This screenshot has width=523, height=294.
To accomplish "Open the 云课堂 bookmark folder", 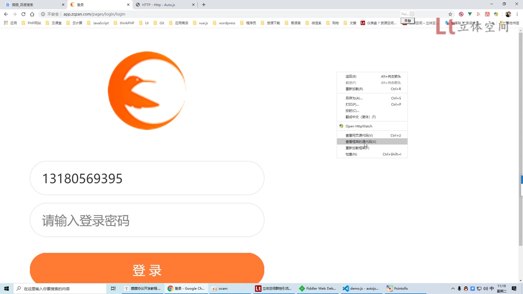I will (x=54, y=23).
